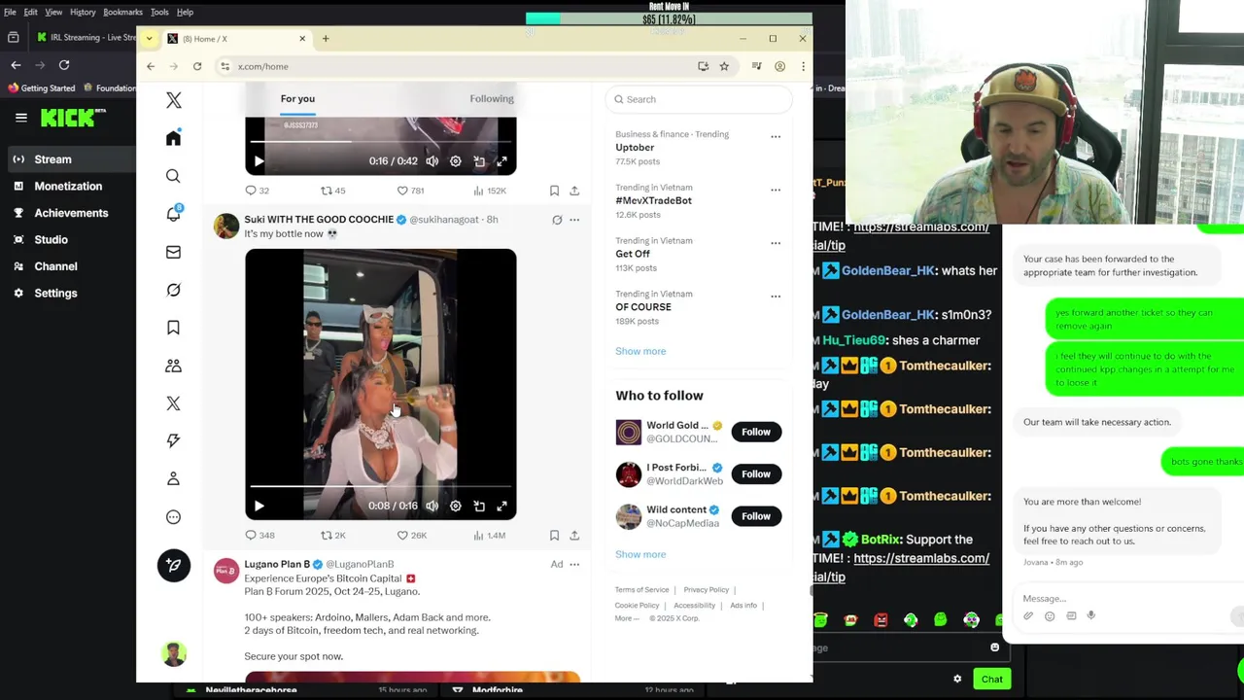Screen dimensions: 1244x700
Task: View analytics of Suki post 1.4M views
Action: (x=489, y=535)
